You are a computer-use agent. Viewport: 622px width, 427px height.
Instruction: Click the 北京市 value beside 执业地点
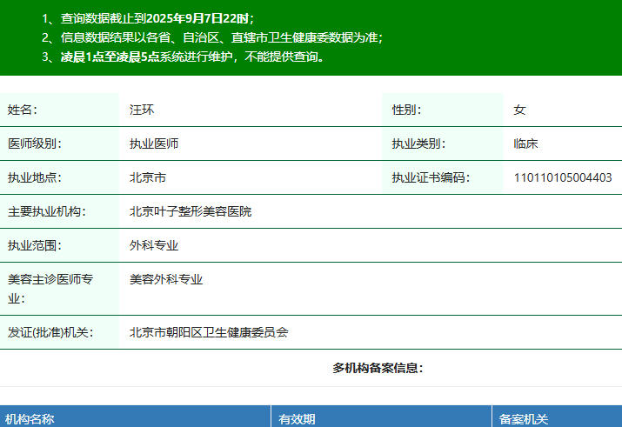pyautogui.click(x=148, y=177)
